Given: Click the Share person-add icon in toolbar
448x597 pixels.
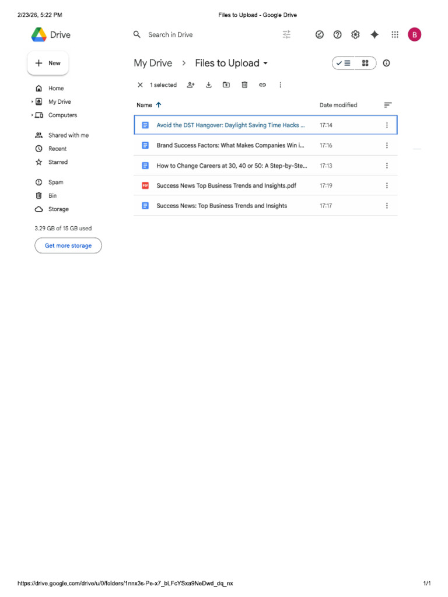Looking at the screenshot, I should click(x=191, y=85).
